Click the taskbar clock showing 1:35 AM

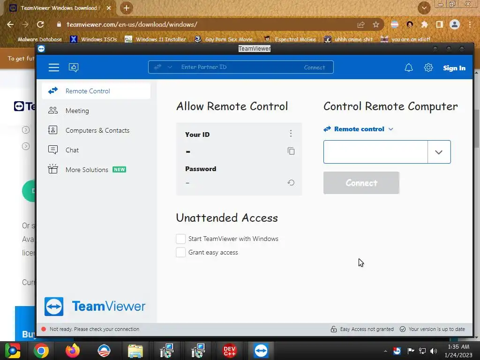tap(458, 351)
